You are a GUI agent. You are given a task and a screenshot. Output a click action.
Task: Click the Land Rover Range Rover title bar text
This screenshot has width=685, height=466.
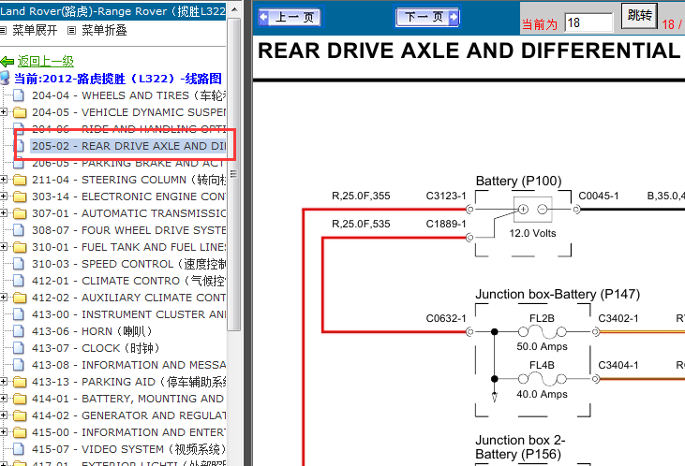click(112, 11)
